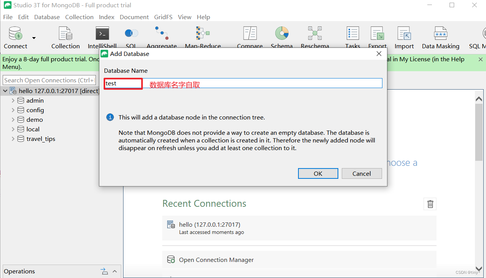Click the Operations panel label
The width and height of the screenshot is (486, 278).
[20, 271]
